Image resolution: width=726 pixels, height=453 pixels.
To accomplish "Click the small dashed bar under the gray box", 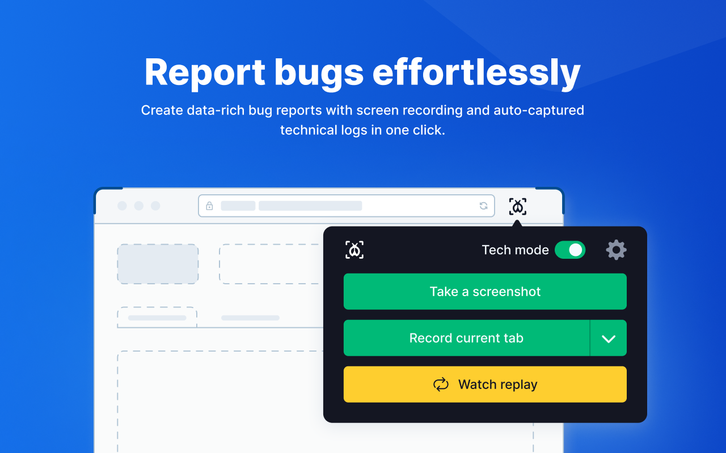I will 157,318.
